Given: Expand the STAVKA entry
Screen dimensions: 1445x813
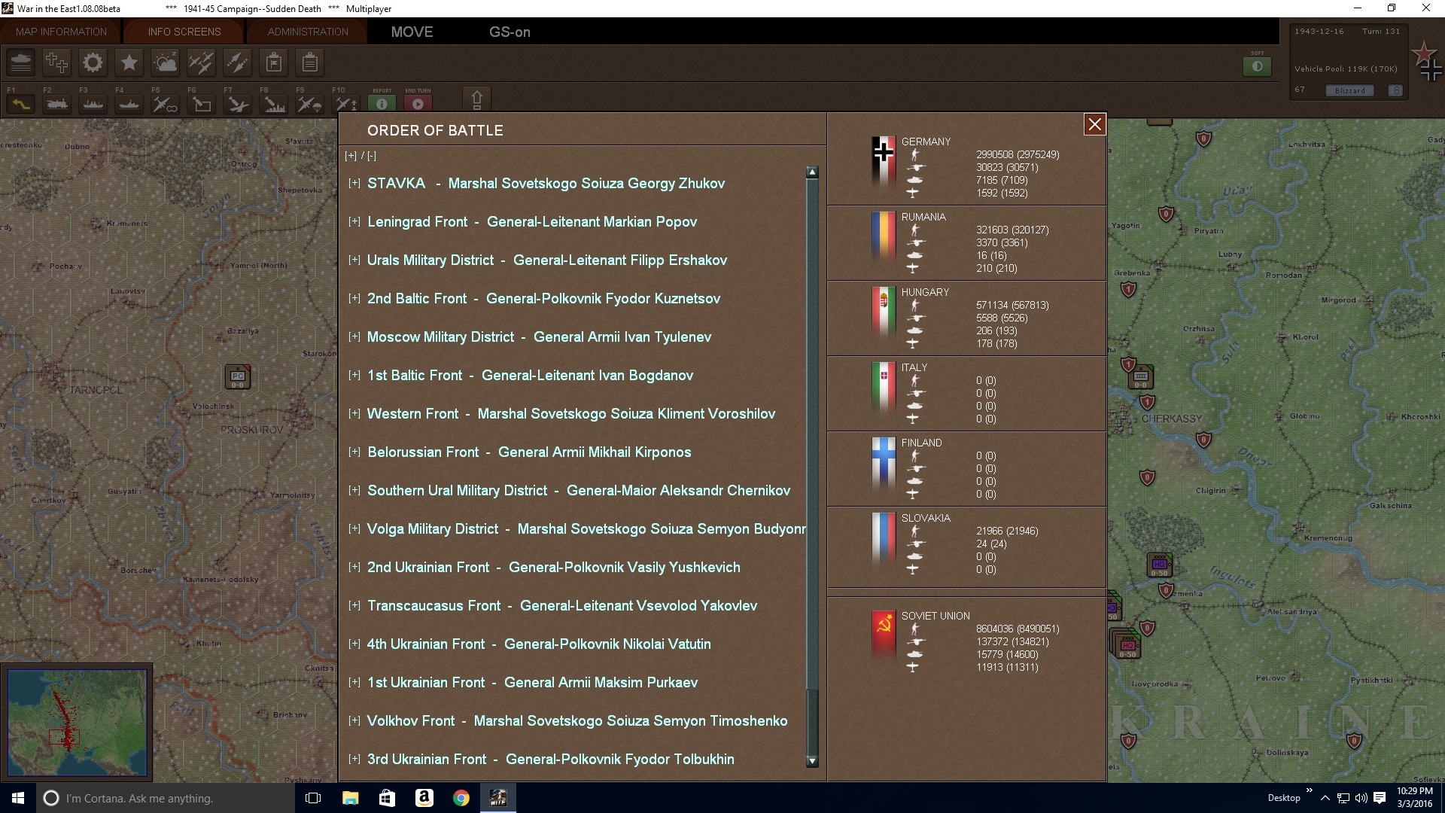Looking at the screenshot, I should 354,183.
